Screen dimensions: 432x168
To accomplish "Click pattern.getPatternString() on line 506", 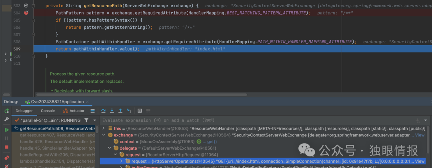I will point(117,27).
